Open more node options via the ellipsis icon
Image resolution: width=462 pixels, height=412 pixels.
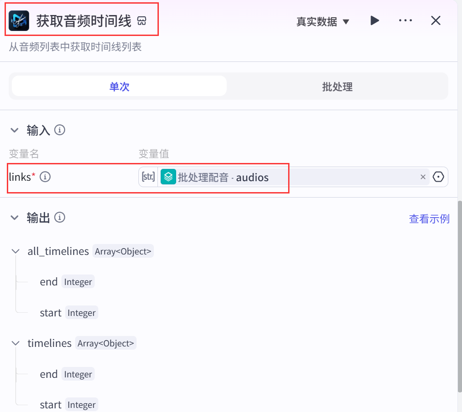tap(405, 20)
